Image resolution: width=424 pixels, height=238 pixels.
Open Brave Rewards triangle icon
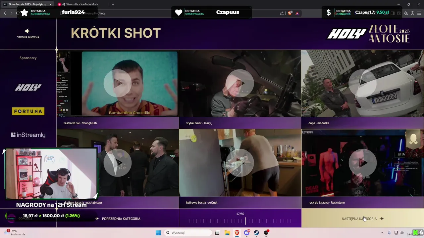click(297, 13)
